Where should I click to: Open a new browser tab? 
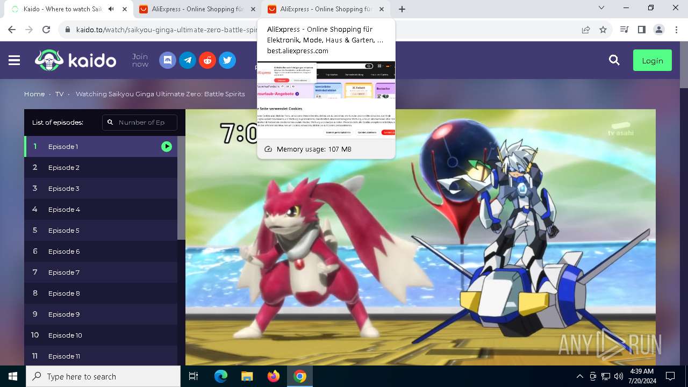coord(402,9)
